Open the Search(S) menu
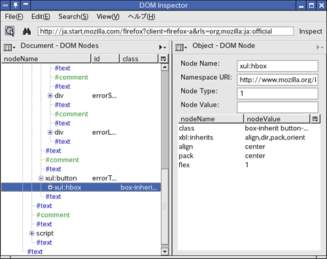The width and height of the screenshot is (327, 259). click(73, 16)
